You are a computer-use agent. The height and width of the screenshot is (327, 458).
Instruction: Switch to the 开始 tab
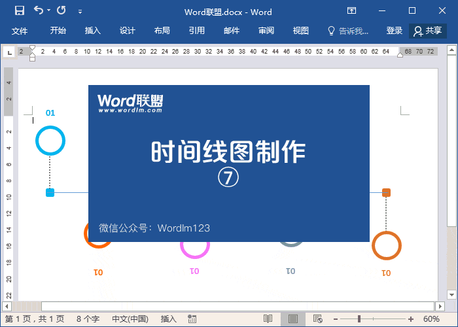pyautogui.click(x=58, y=30)
